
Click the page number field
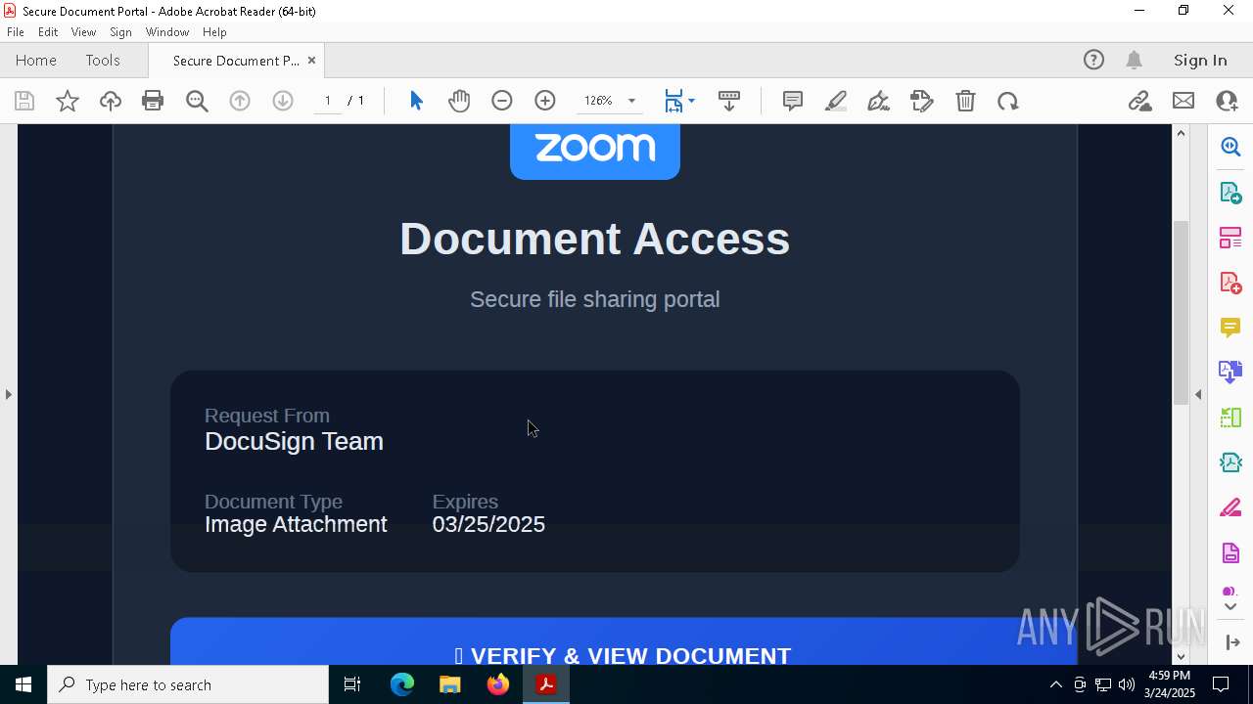(328, 101)
